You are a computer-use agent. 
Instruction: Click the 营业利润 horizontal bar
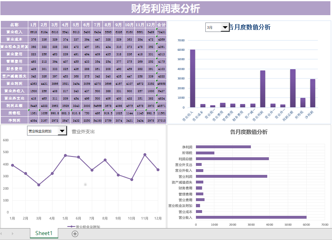click(x=232, y=176)
